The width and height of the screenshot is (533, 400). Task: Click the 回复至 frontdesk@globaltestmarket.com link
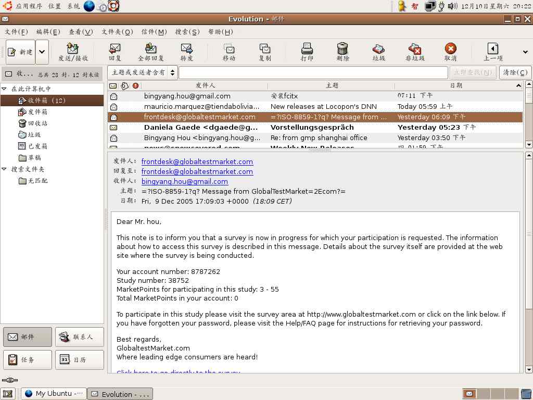point(197,172)
